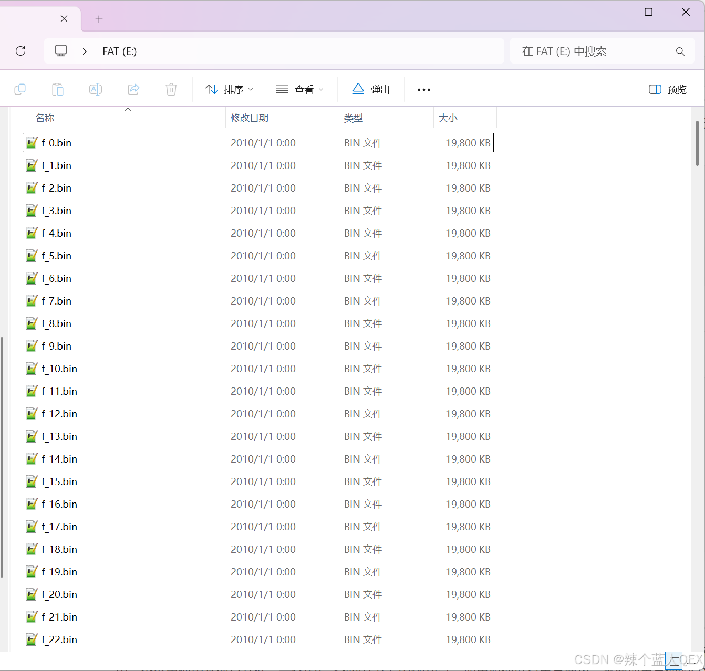This screenshot has width=705, height=671.
Task: Click the icon of f_6.bin
Action: point(32,278)
